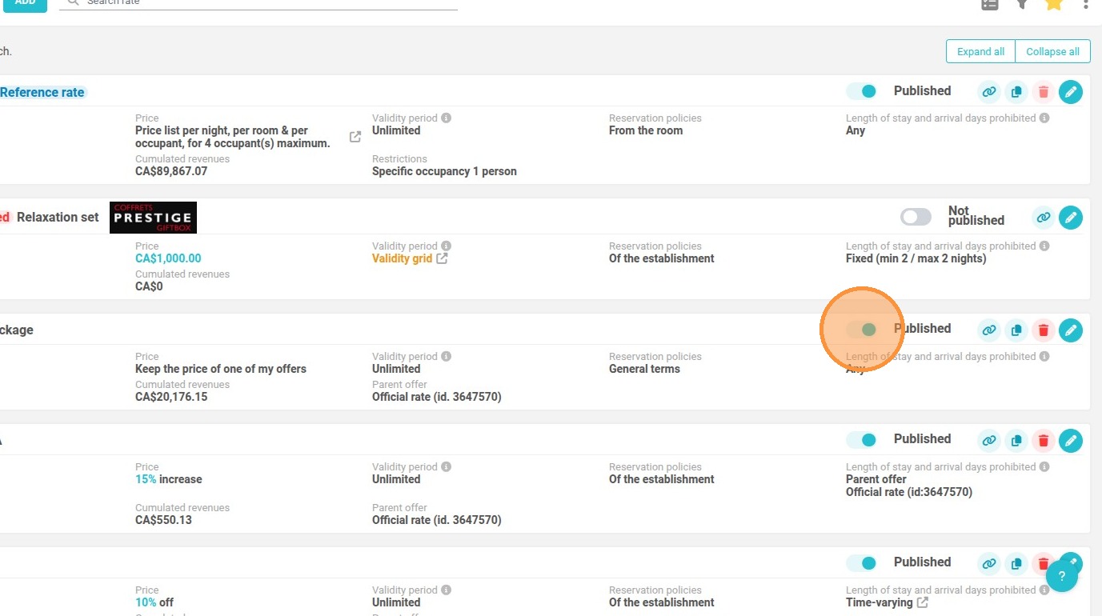The image size is (1102, 616).
Task: Show Length of stay info on 15% increase offer
Action: pyautogui.click(x=1044, y=466)
